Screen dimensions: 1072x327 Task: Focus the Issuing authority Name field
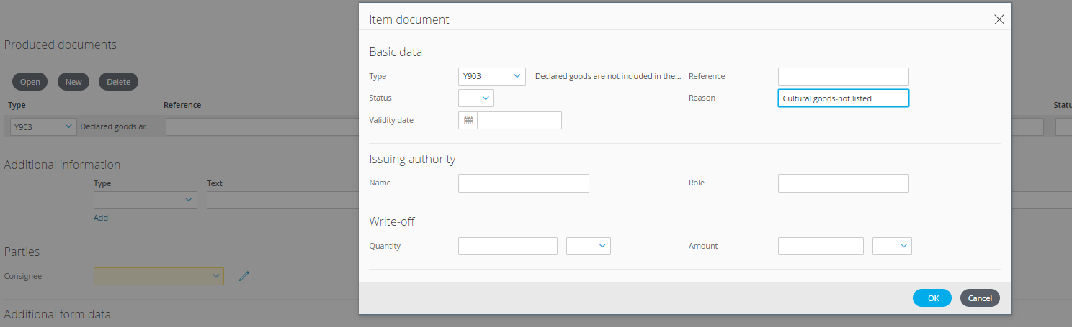(523, 183)
